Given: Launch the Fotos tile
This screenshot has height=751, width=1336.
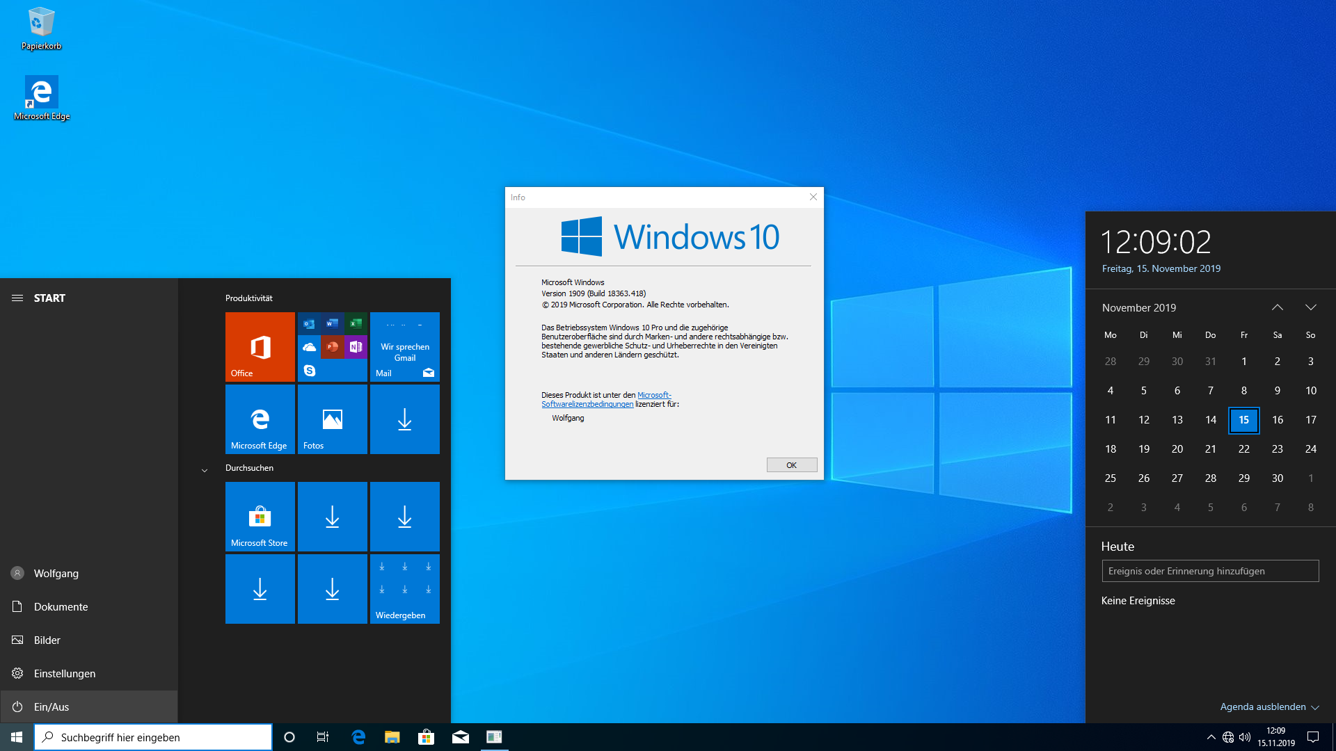Looking at the screenshot, I should click(332, 419).
